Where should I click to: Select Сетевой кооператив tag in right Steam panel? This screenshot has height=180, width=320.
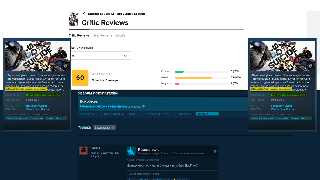[x=262, y=118]
